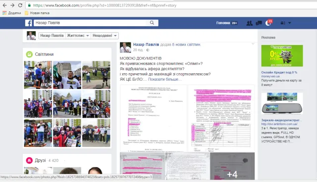This screenshot has width=317, height=182.
Task: Click the mirror dashcam ad image
Action: coord(282,103)
